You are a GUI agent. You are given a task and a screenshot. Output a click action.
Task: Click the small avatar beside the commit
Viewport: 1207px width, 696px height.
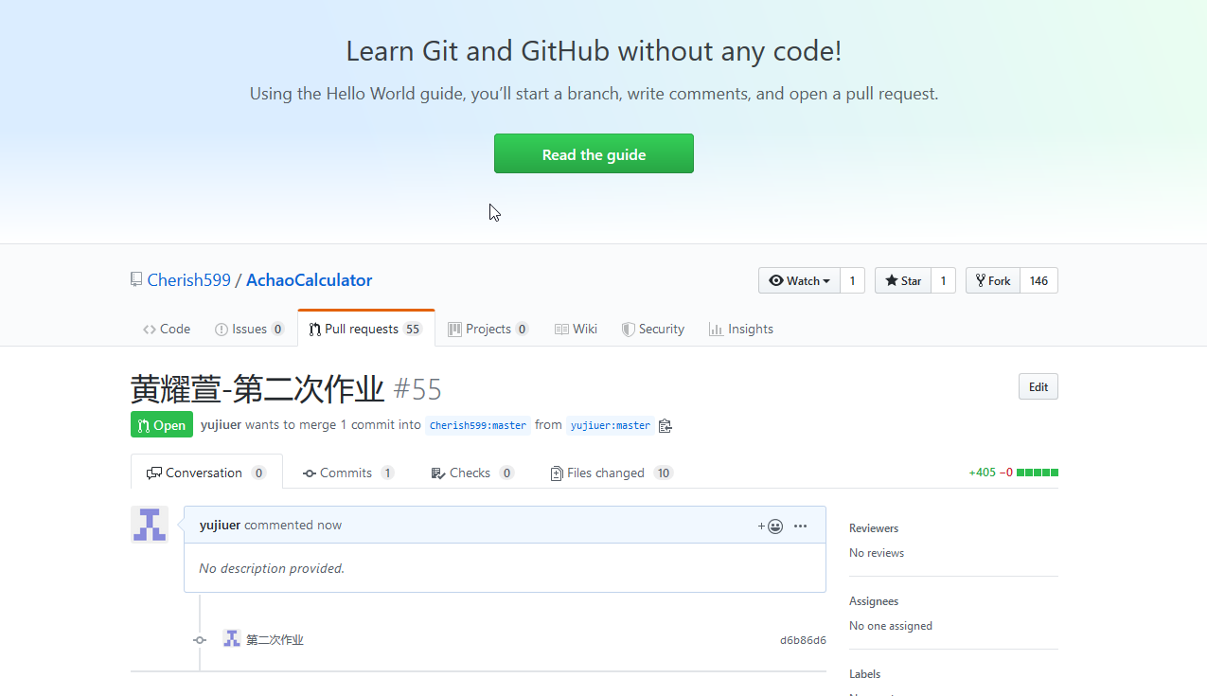(232, 639)
